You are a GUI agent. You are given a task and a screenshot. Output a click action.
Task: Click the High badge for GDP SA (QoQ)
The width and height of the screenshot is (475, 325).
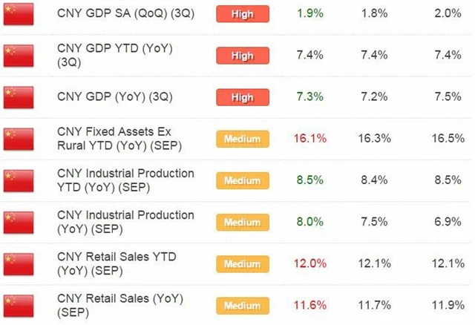pos(241,14)
